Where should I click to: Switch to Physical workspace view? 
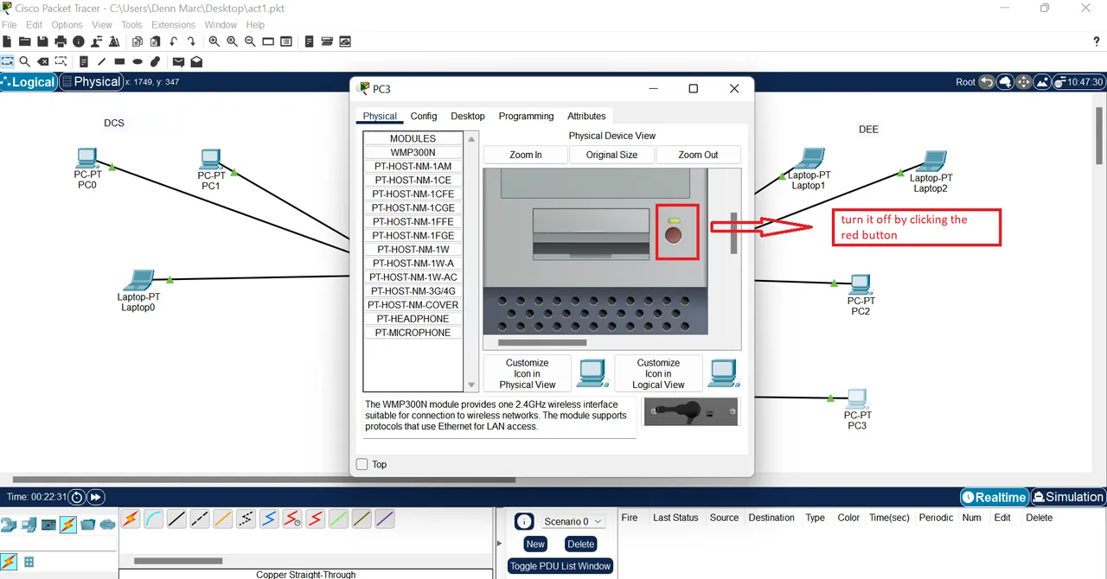click(92, 82)
